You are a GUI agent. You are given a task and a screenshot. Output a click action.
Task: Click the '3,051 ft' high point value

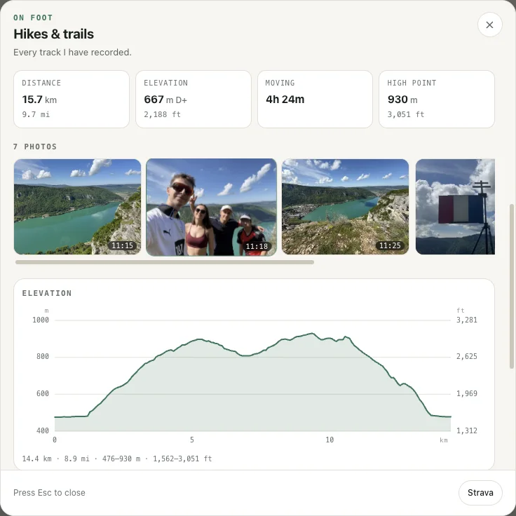click(406, 114)
